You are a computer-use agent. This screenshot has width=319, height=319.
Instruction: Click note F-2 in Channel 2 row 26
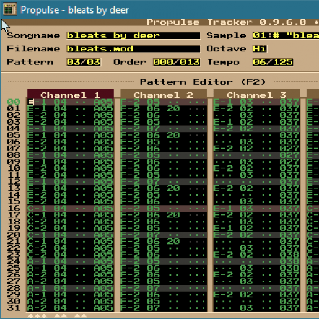pos(130,275)
